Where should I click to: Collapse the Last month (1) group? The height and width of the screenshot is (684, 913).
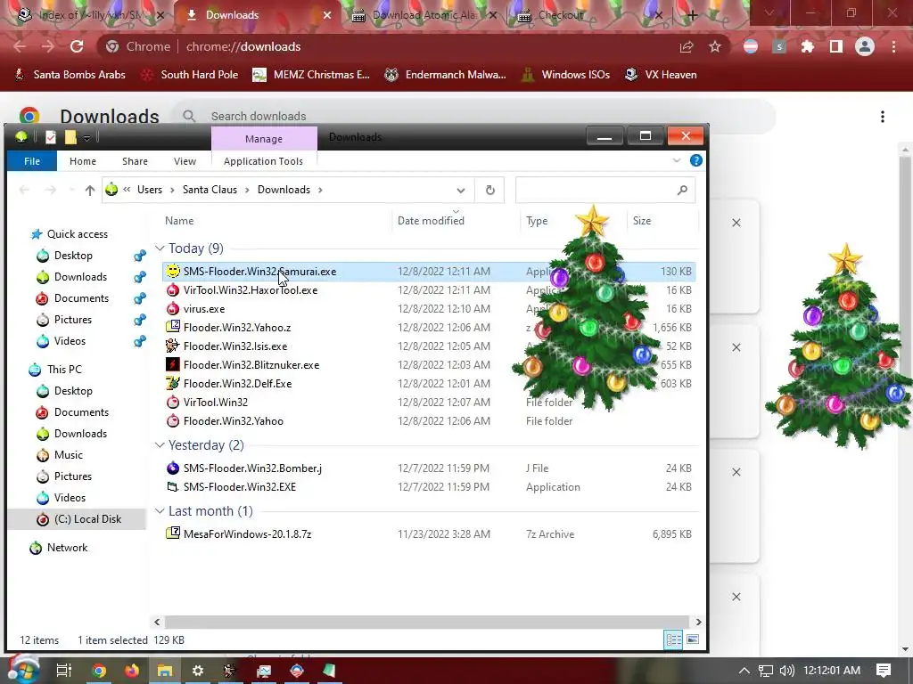pyautogui.click(x=160, y=510)
